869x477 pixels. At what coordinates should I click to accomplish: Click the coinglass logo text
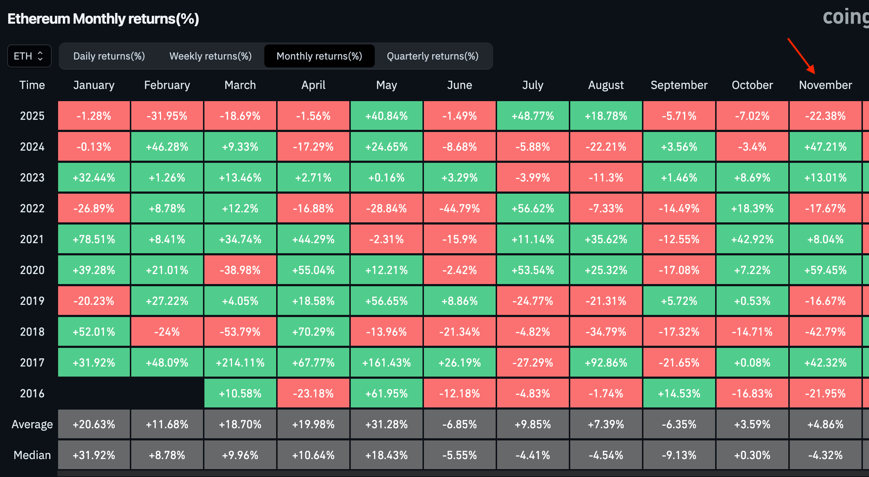click(x=846, y=17)
